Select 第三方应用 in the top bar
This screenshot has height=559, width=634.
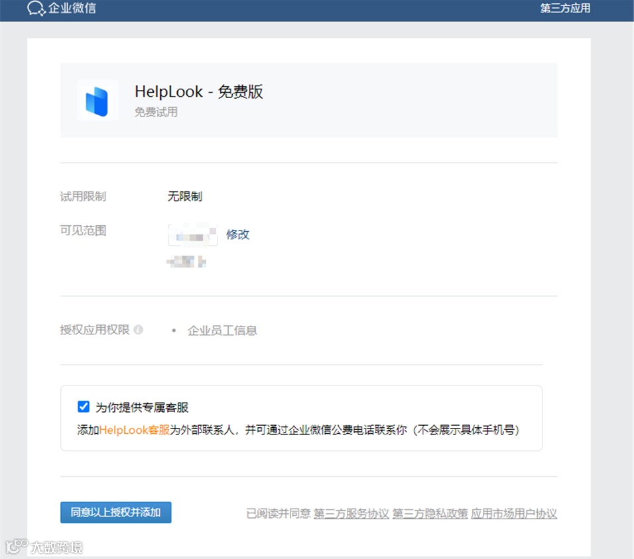(x=564, y=10)
